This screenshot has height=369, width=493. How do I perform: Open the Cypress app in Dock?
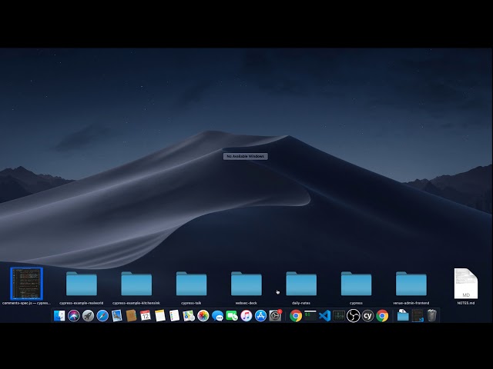pyautogui.click(x=367, y=315)
